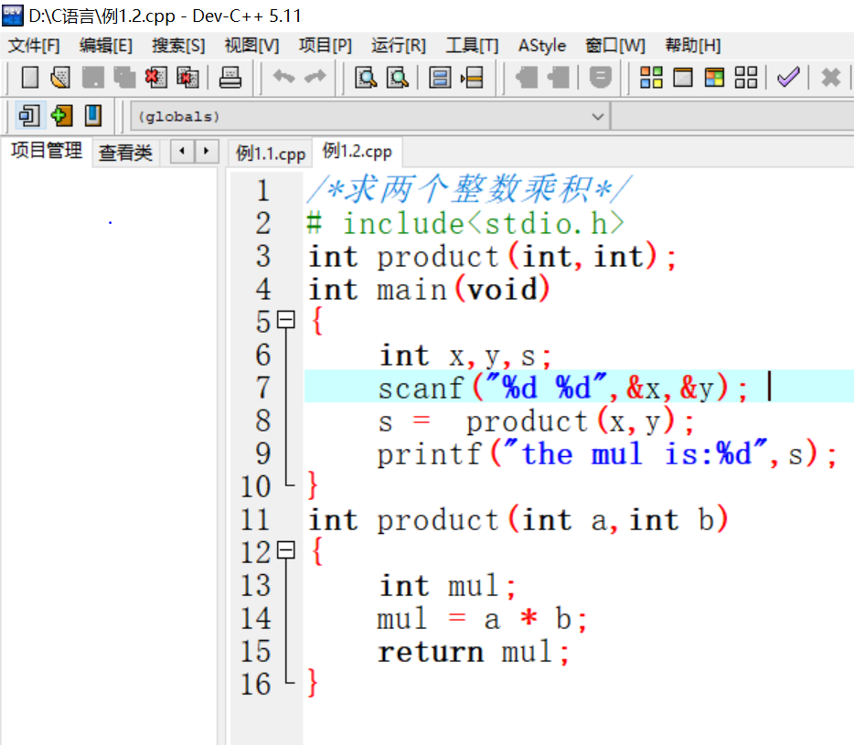Click the Goto line icon
The width and height of the screenshot is (854, 745).
[x=472, y=78]
